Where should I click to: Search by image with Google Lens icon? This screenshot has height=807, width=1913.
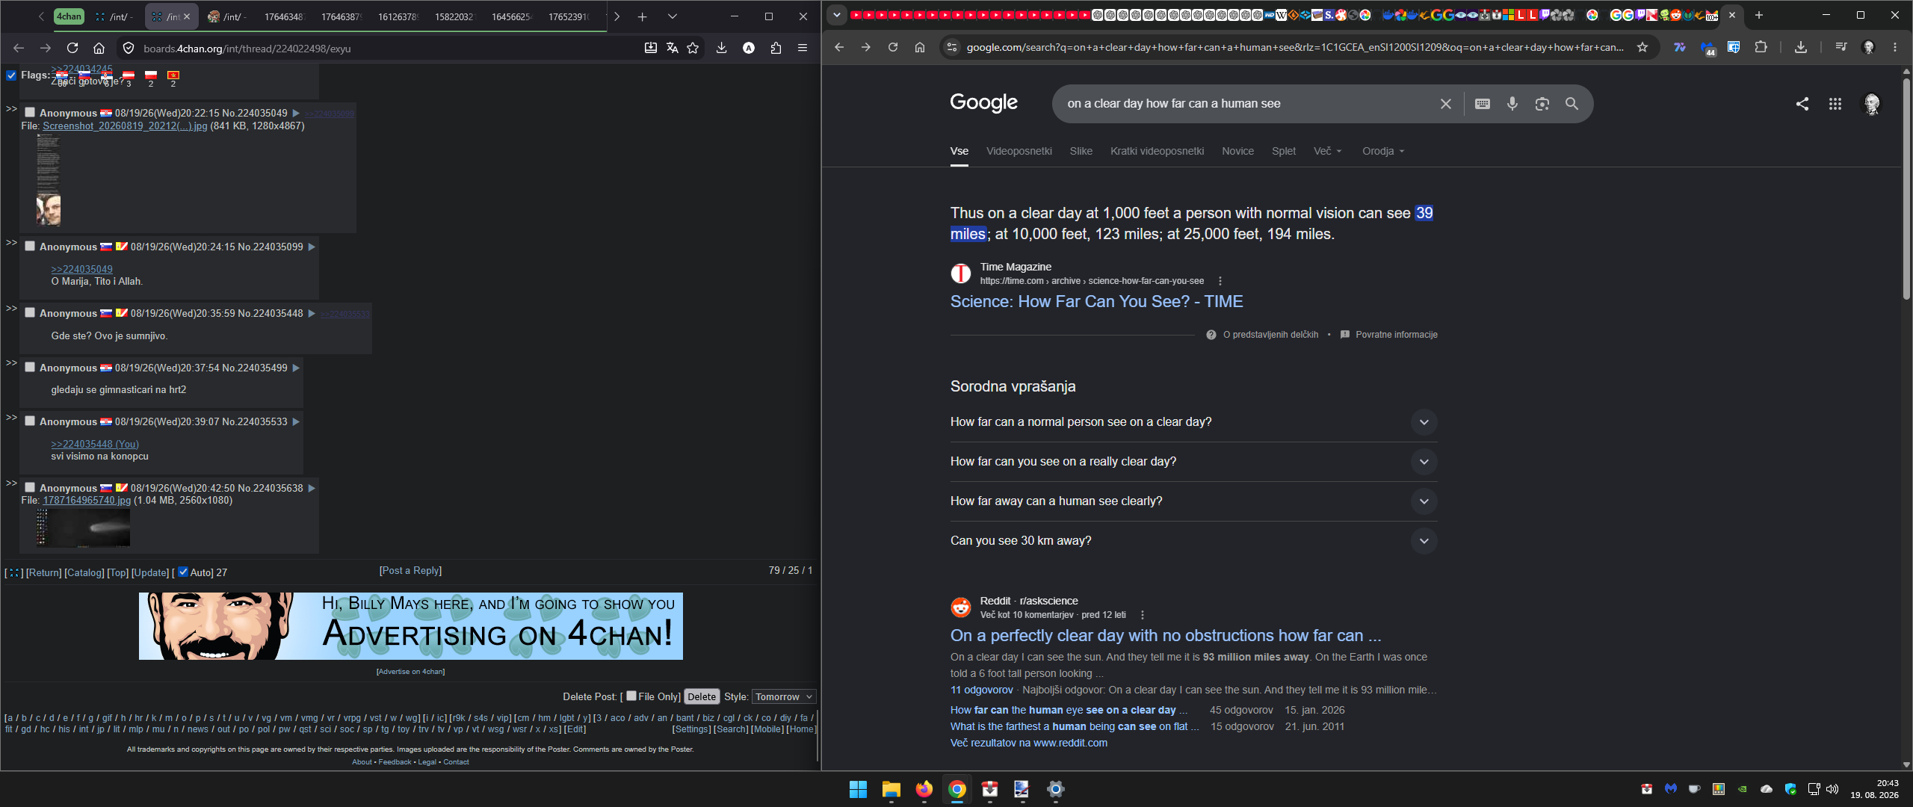1542,104
